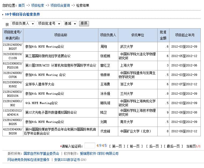Open 网站使用条例和在线保密操作 link

click(x=28, y=160)
